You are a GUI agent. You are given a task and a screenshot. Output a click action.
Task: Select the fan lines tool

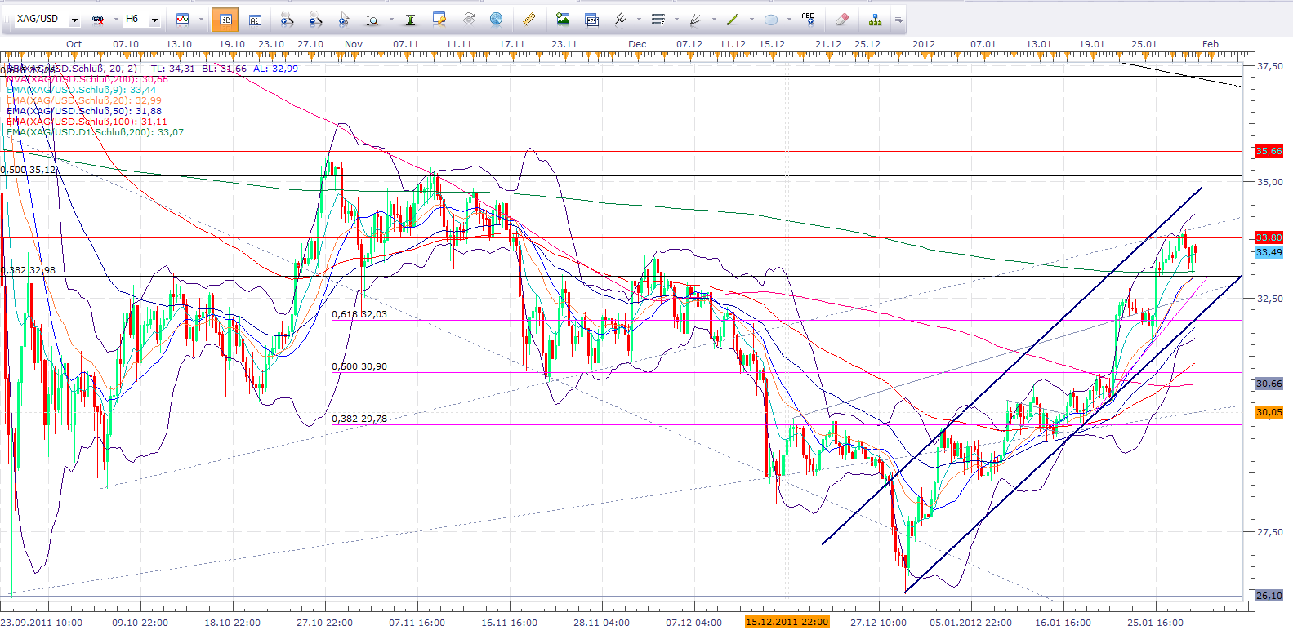pyautogui.click(x=696, y=19)
